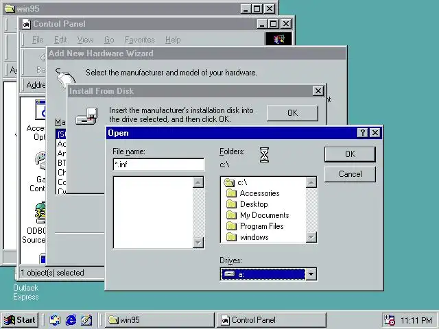This screenshot has width=439, height=329.
Task: Open the File menu in Control Panel
Action: 38,40
